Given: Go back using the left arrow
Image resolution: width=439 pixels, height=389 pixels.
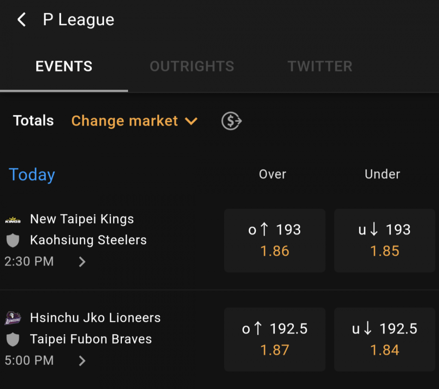Looking at the screenshot, I should point(22,20).
